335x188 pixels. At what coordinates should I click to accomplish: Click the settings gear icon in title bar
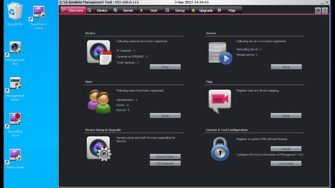(318, 10)
